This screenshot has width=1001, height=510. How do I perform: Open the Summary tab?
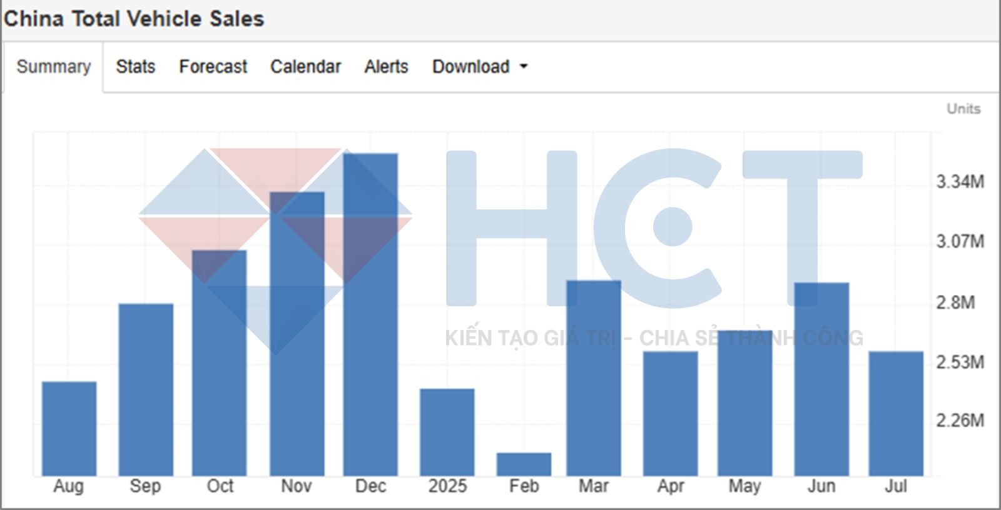[53, 67]
